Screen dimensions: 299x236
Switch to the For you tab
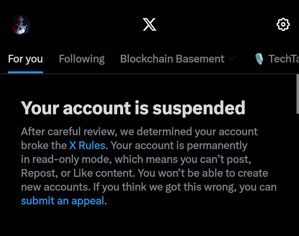click(x=25, y=59)
